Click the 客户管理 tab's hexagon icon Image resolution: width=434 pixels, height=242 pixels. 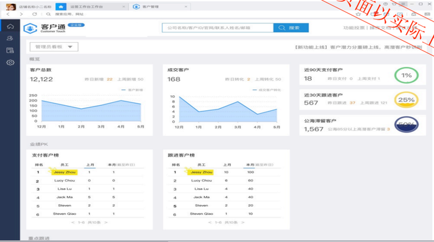[x=136, y=7]
